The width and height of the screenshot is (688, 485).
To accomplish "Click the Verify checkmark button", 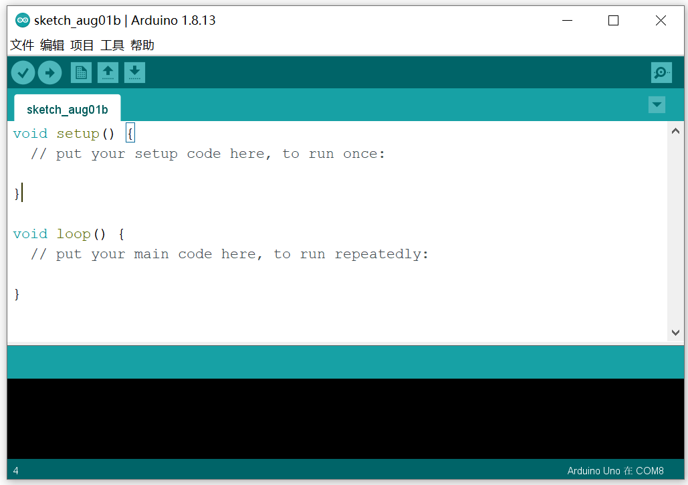I will tap(22, 72).
